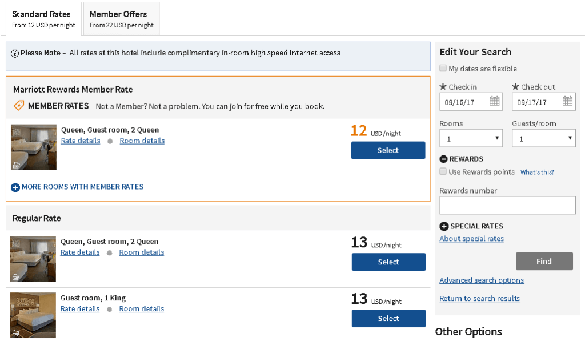Open photo gallery icon on member rate Queen room
The height and width of the screenshot is (345, 585).
point(16,165)
